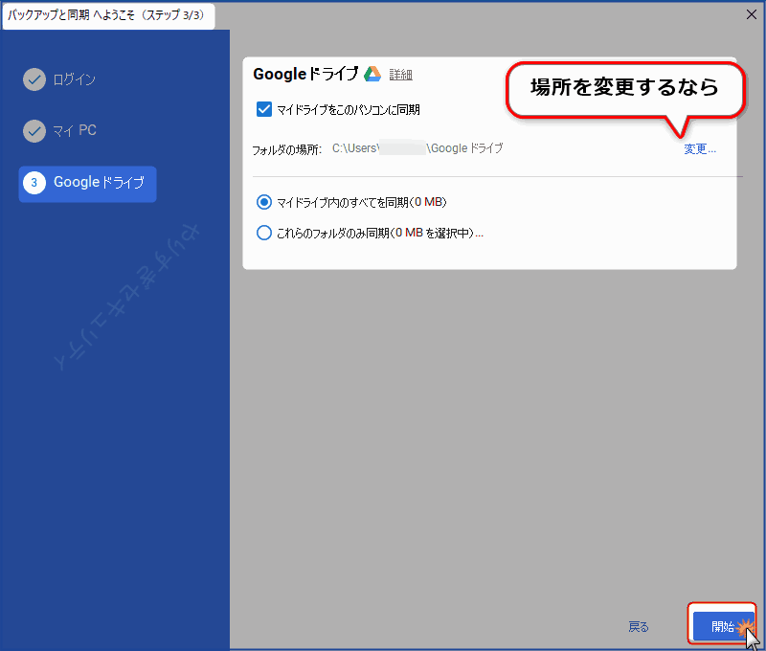Click the Google Drive logo icon
766x651 pixels.
(372, 74)
